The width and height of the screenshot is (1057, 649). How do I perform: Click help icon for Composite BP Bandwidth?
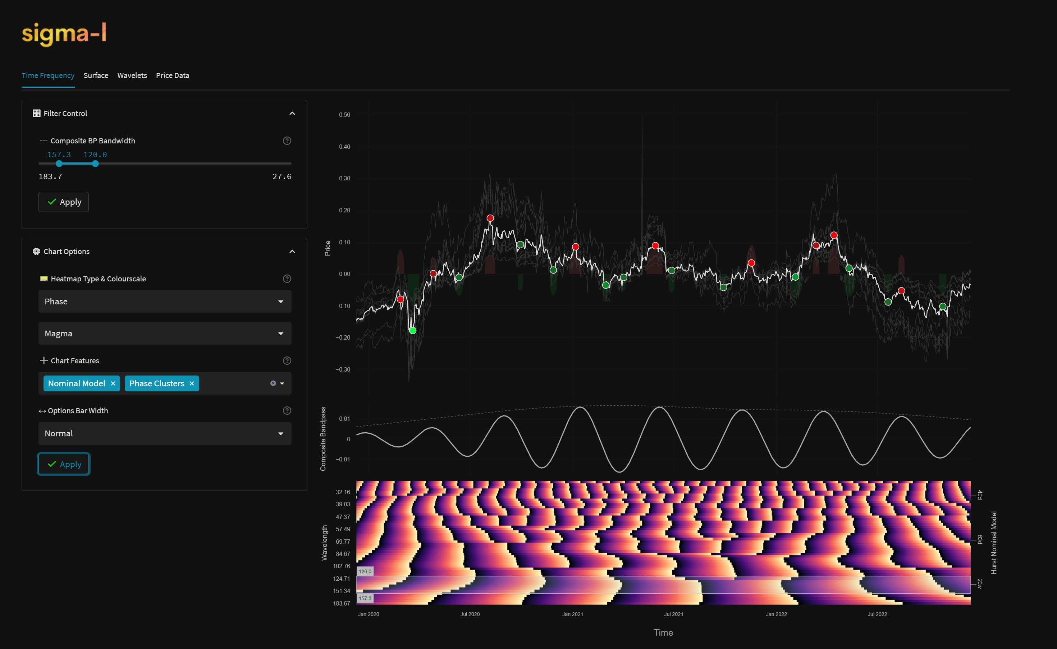pos(287,141)
